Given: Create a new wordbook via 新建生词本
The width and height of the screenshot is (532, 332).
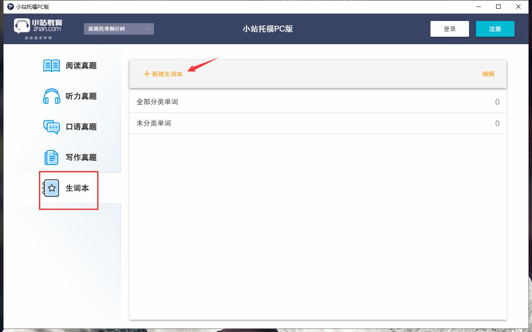Looking at the screenshot, I should pyautogui.click(x=167, y=74).
